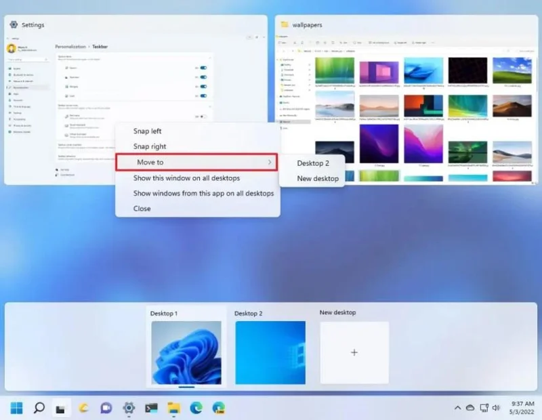Open the network tray icon

[484, 408]
